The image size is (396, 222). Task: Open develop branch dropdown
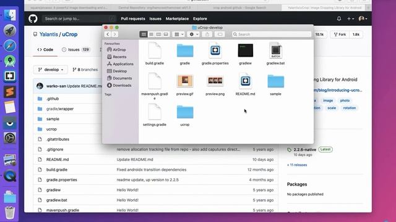pos(50,70)
